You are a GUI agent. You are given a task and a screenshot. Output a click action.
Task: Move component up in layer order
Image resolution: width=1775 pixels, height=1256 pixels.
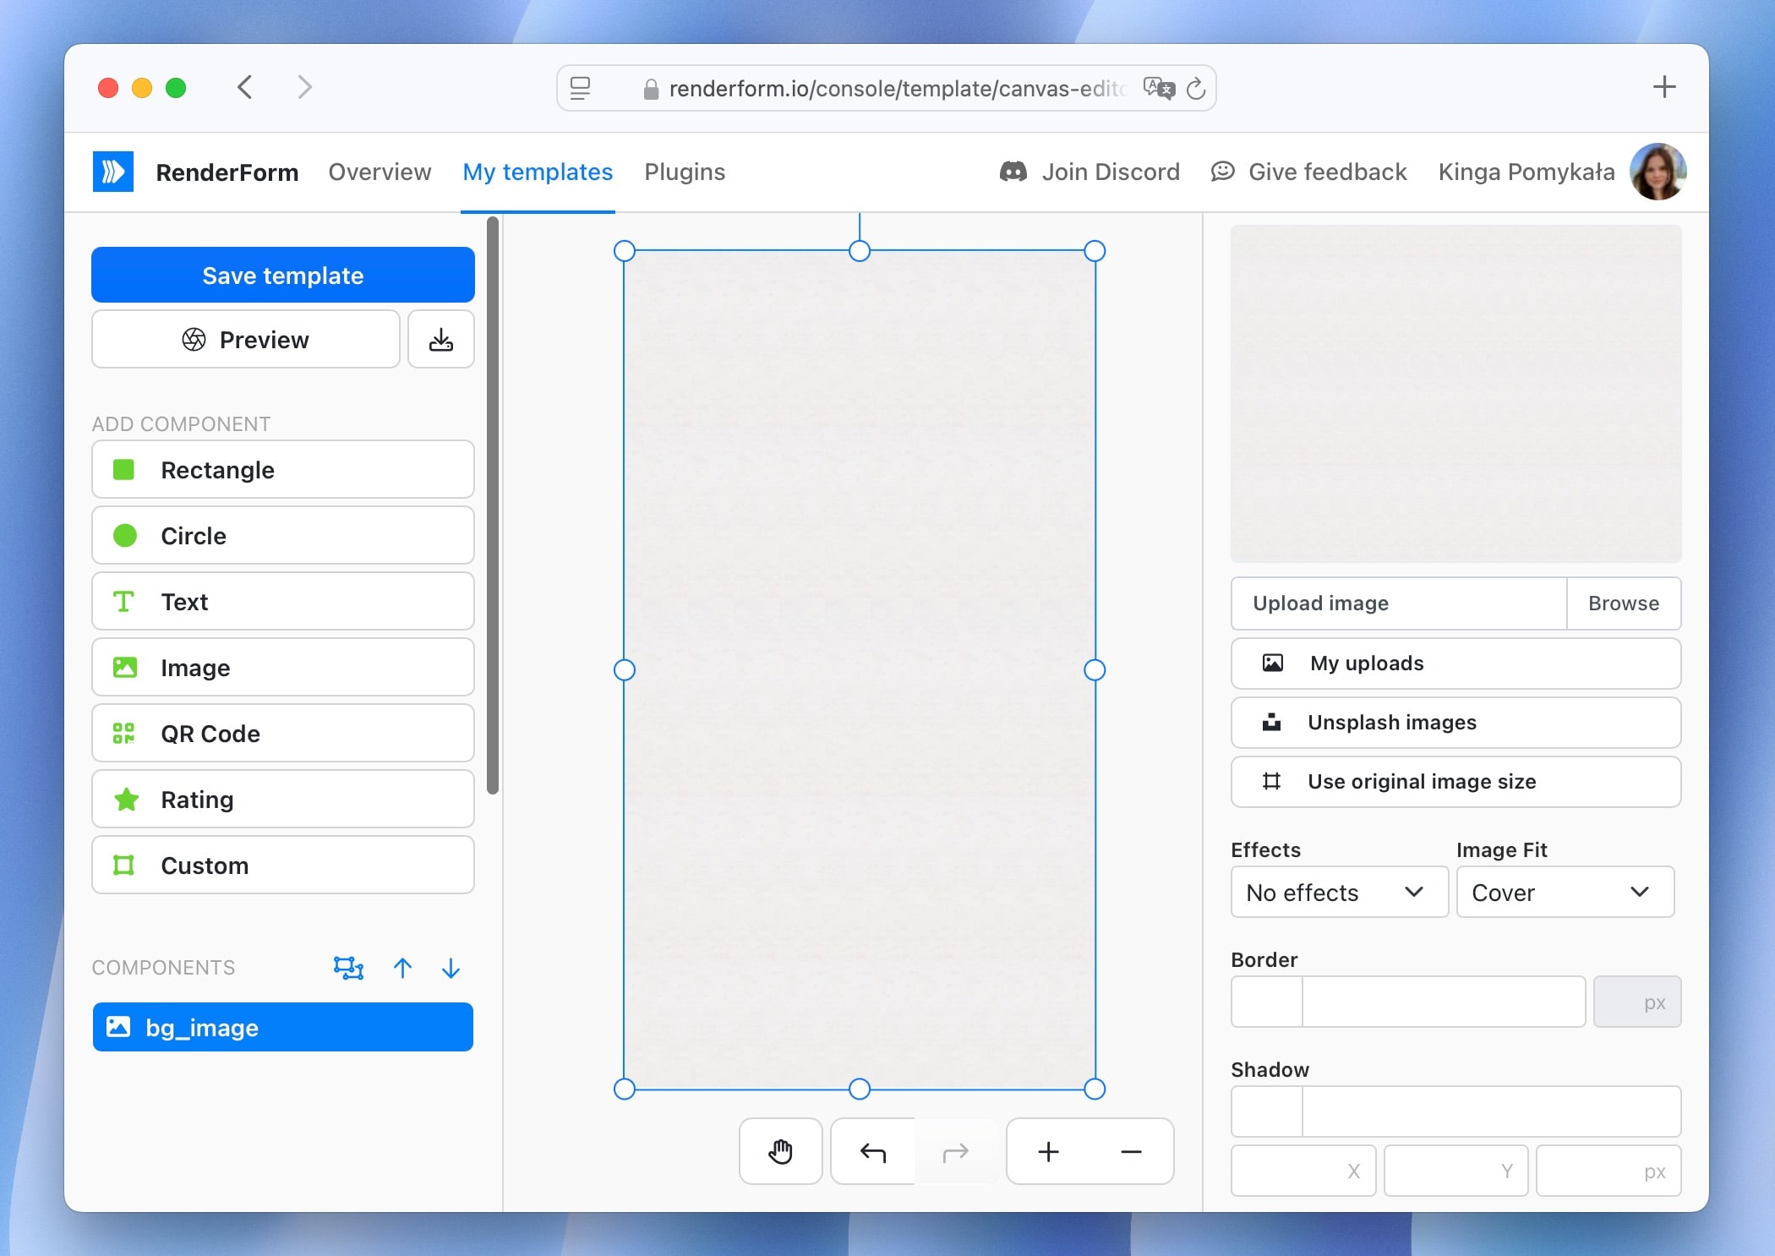(x=402, y=968)
